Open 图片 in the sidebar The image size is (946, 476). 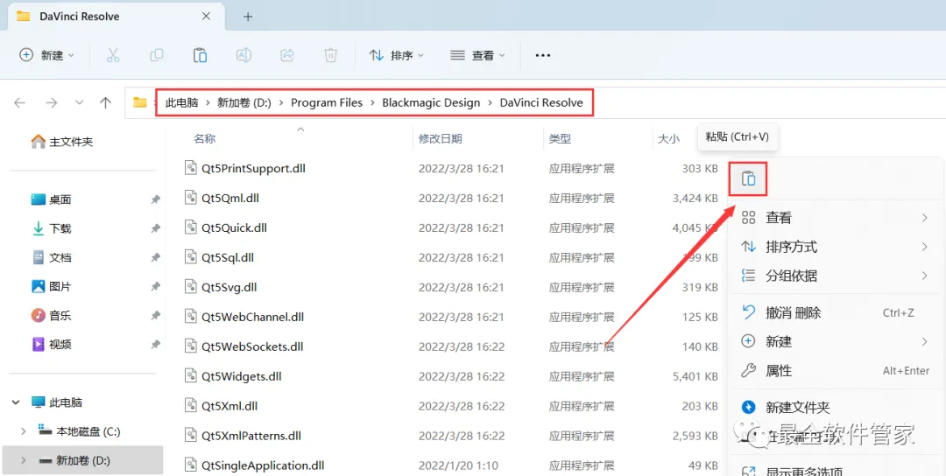click(52, 286)
